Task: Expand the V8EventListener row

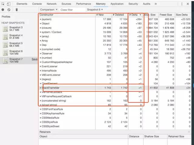Action: click(40, 75)
